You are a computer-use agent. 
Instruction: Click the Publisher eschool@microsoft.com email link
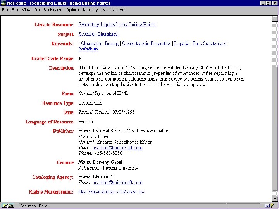tap(118, 148)
